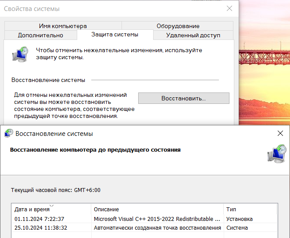Close the Восстановление системы dialog
Screen dimensions: 290x238
tap(280, 133)
